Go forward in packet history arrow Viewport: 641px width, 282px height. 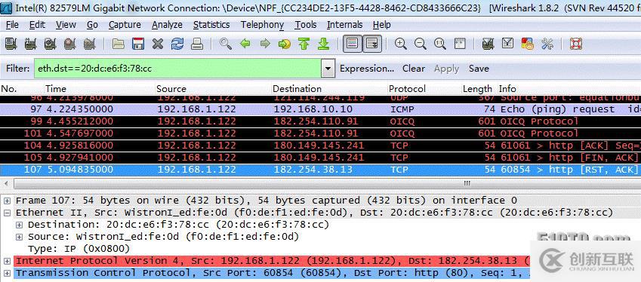pyautogui.click(x=264, y=44)
